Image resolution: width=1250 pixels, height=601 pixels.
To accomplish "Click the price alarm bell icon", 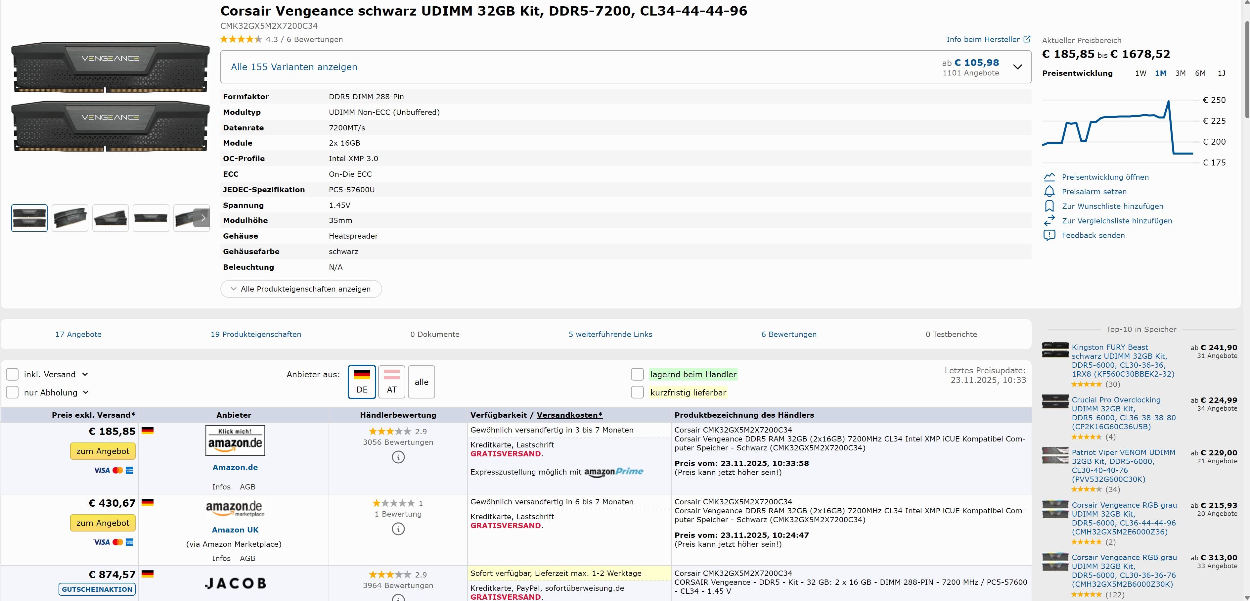I will (x=1049, y=191).
